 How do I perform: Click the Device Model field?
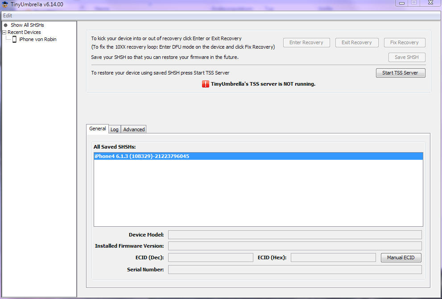pos(295,235)
